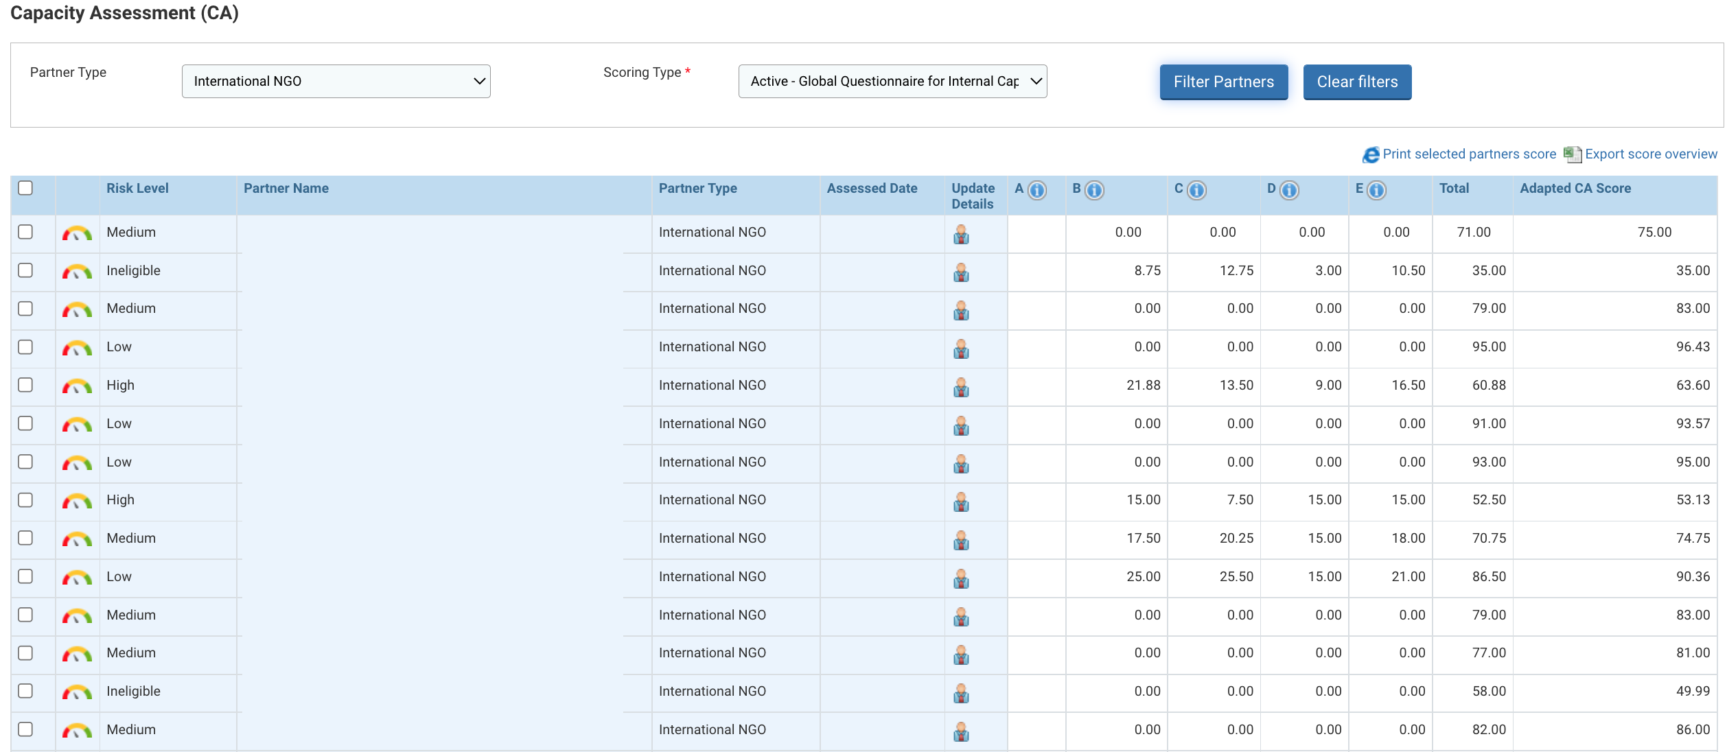Viewport: 1727px width, 752px height.
Task: Sort by Assessed Date column header
Action: click(x=872, y=188)
